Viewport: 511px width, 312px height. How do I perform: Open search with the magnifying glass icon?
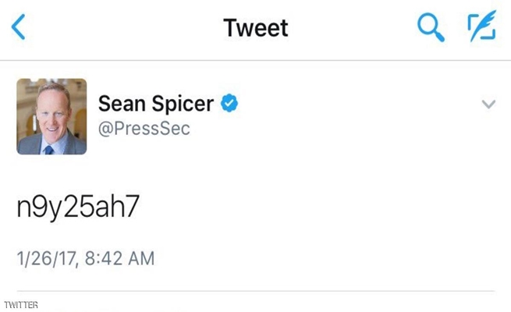point(430,28)
